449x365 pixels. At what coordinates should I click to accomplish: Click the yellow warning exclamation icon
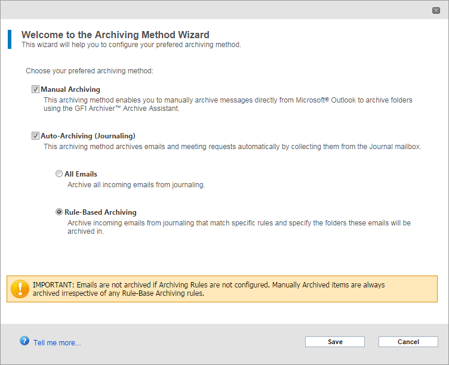(20, 289)
